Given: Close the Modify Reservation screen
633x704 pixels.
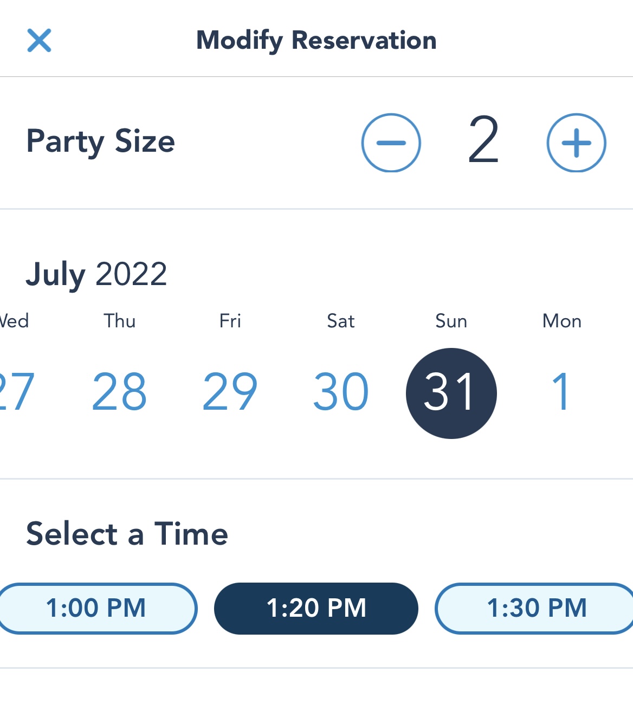Looking at the screenshot, I should pos(39,41).
